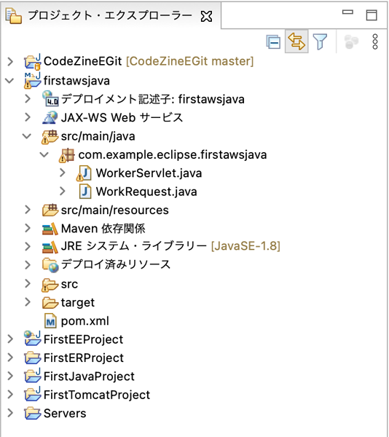Image resolution: width=389 pixels, height=437 pixels.
Task: Open the filter funnel icon
Action: pos(320,42)
